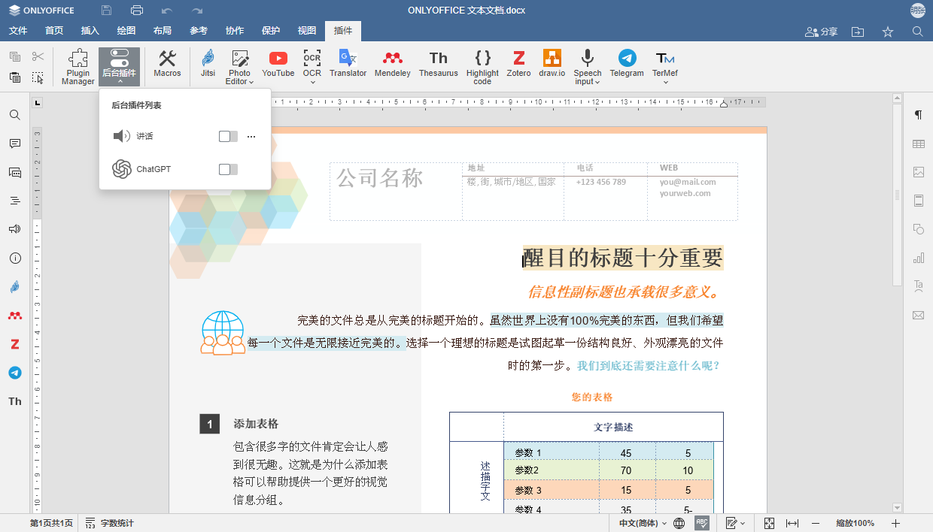Open table settings from the right panel
This screenshot has width=933, height=532.
(918, 143)
